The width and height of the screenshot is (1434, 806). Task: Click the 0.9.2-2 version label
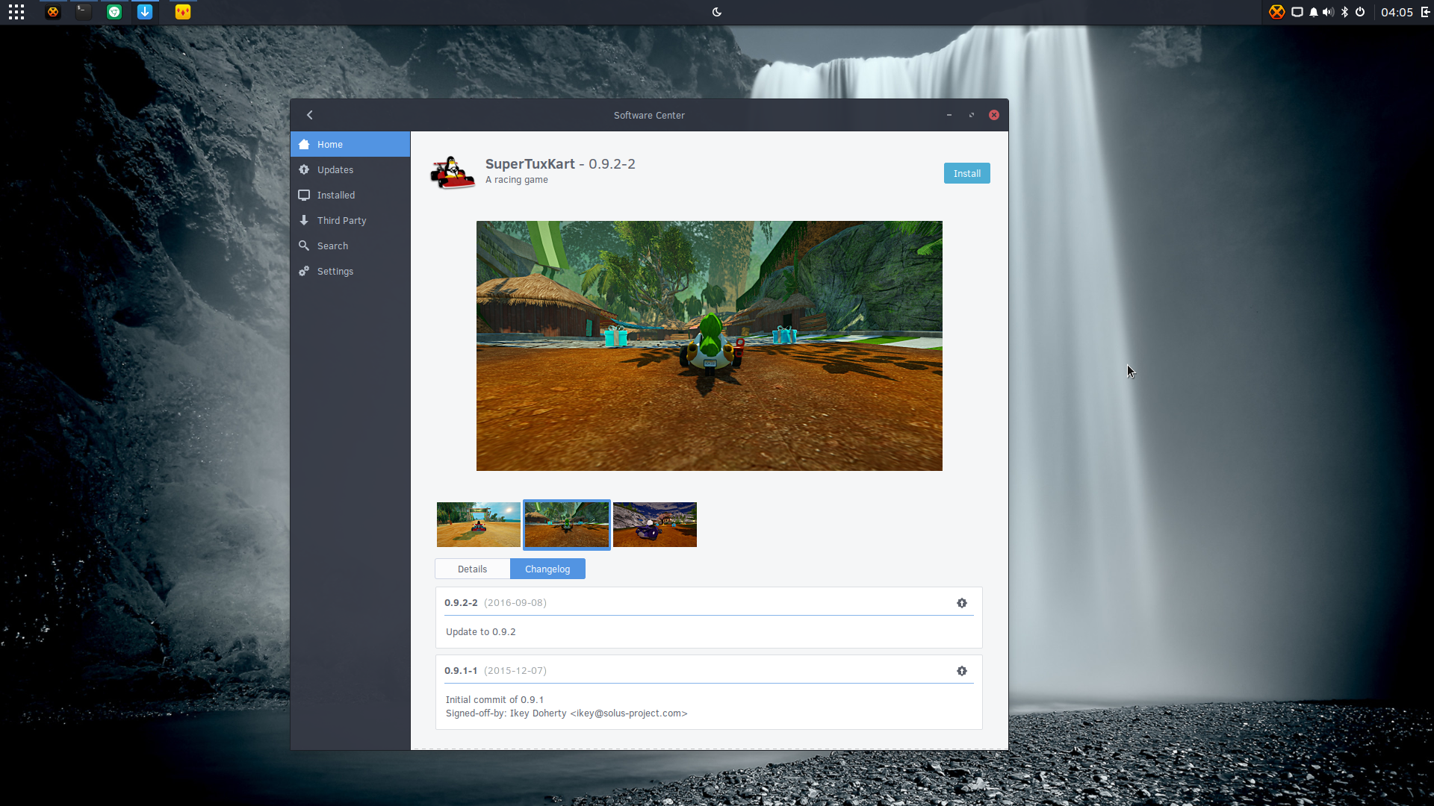click(461, 602)
